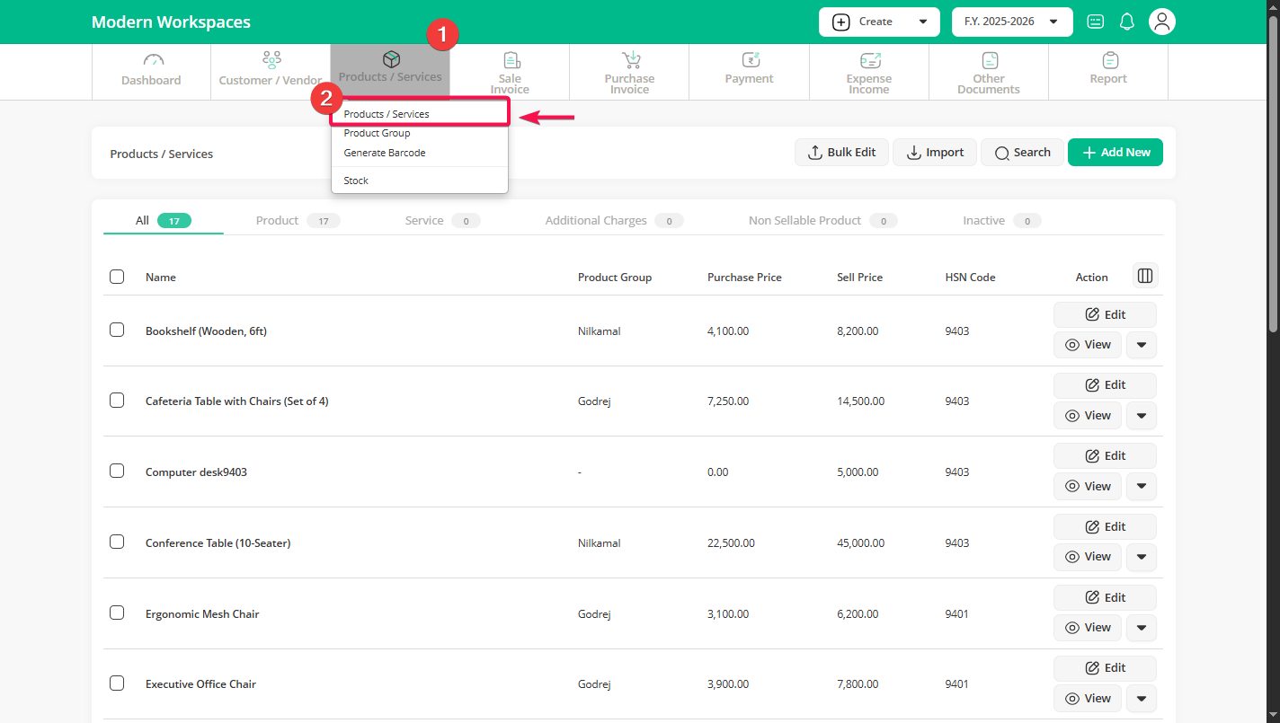Toggle the select-all checkbox in table header
1280x723 pixels.
117,277
